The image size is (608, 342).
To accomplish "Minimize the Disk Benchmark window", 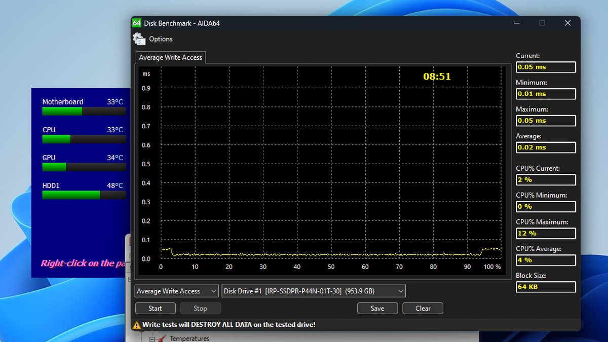I will 517,23.
